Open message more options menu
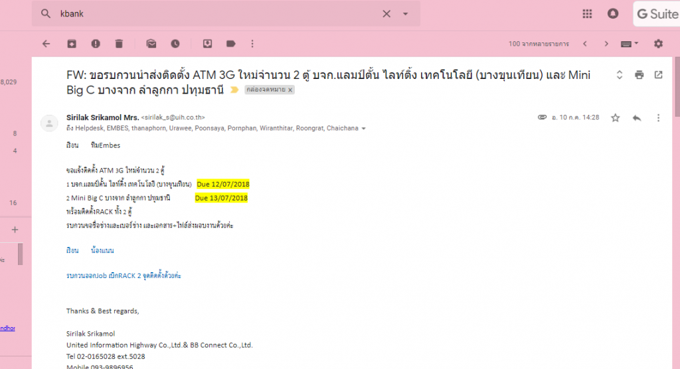This screenshot has height=369, width=680. 658,118
